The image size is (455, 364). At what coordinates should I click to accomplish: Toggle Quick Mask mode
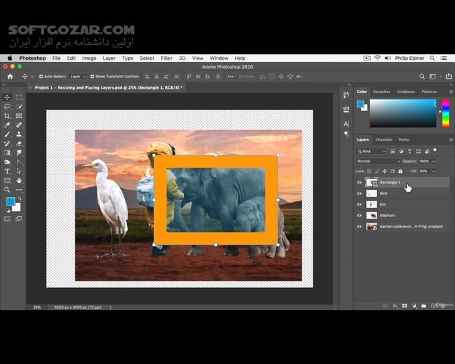[7, 219]
